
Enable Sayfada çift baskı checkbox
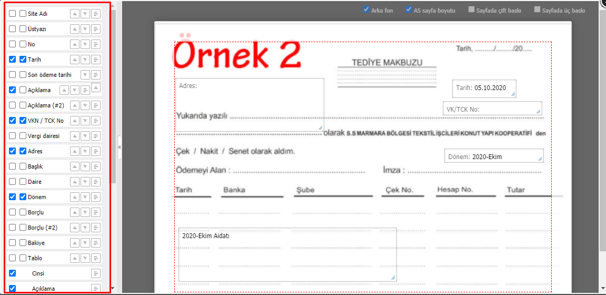(472, 9)
